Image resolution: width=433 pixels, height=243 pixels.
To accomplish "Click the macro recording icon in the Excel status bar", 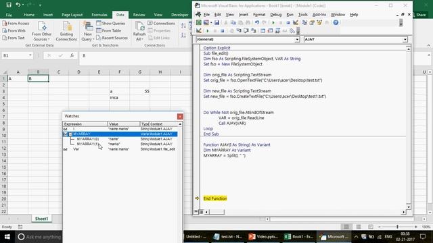I will 20,227.
